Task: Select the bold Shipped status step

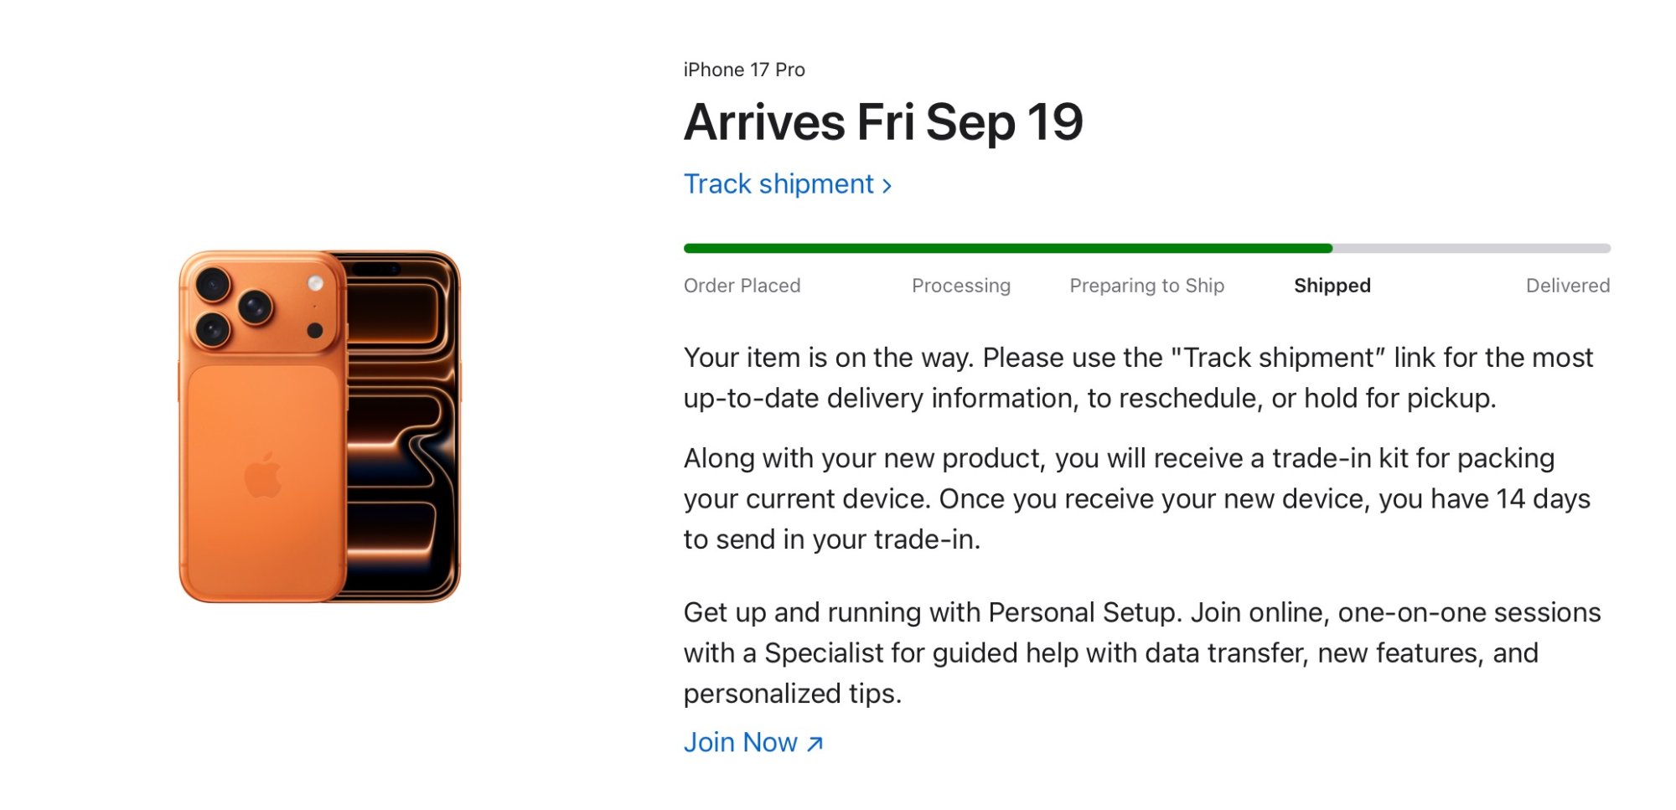Action: point(1332,286)
